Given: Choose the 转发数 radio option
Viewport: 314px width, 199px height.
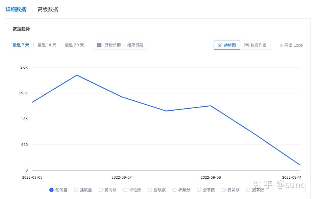Looking at the screenshot, I should [224, 190].
